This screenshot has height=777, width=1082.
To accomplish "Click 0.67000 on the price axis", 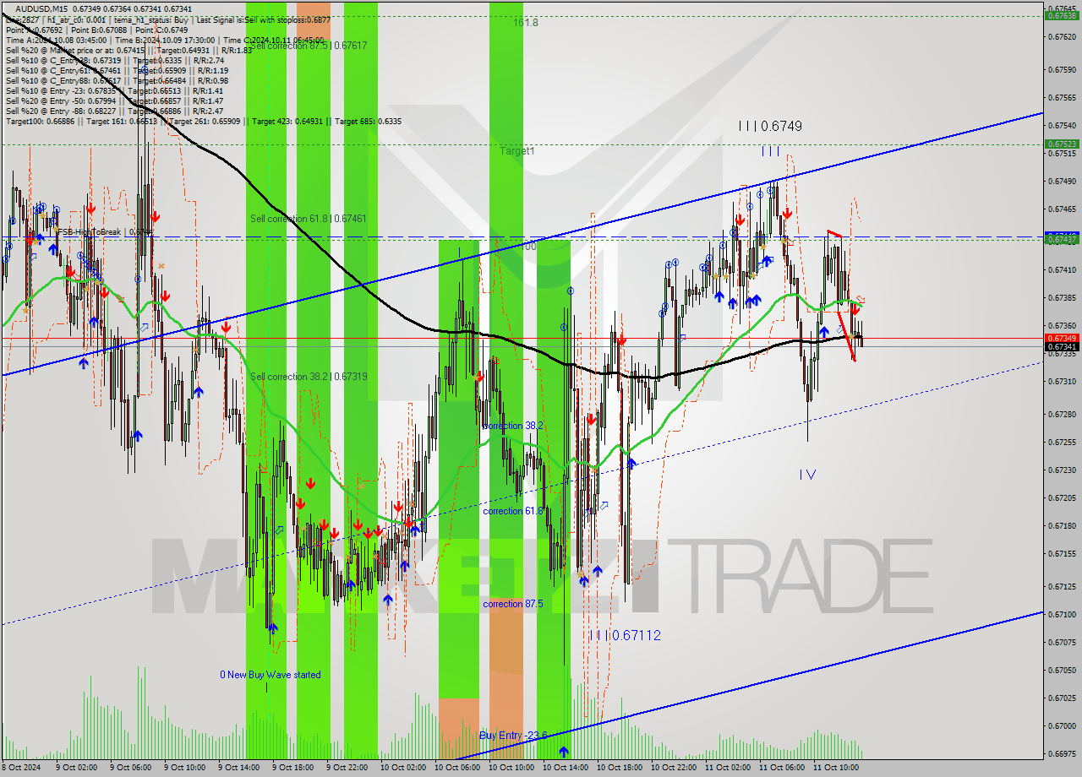I will (1062, 725).
